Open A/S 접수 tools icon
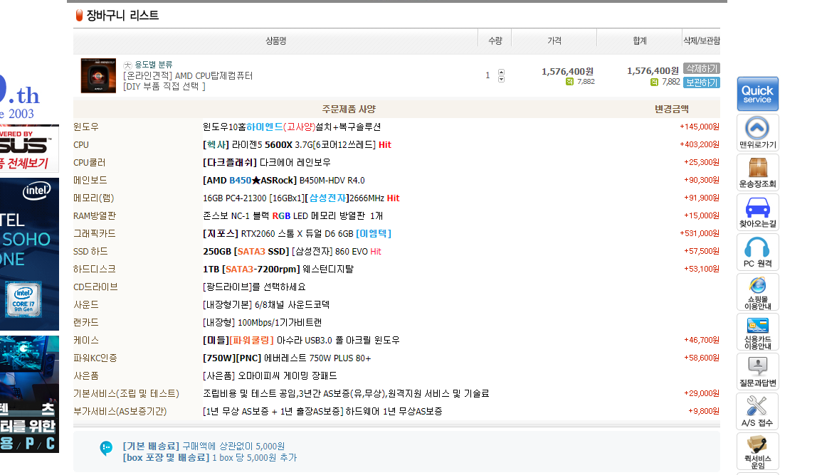 (x=758, y=412)
